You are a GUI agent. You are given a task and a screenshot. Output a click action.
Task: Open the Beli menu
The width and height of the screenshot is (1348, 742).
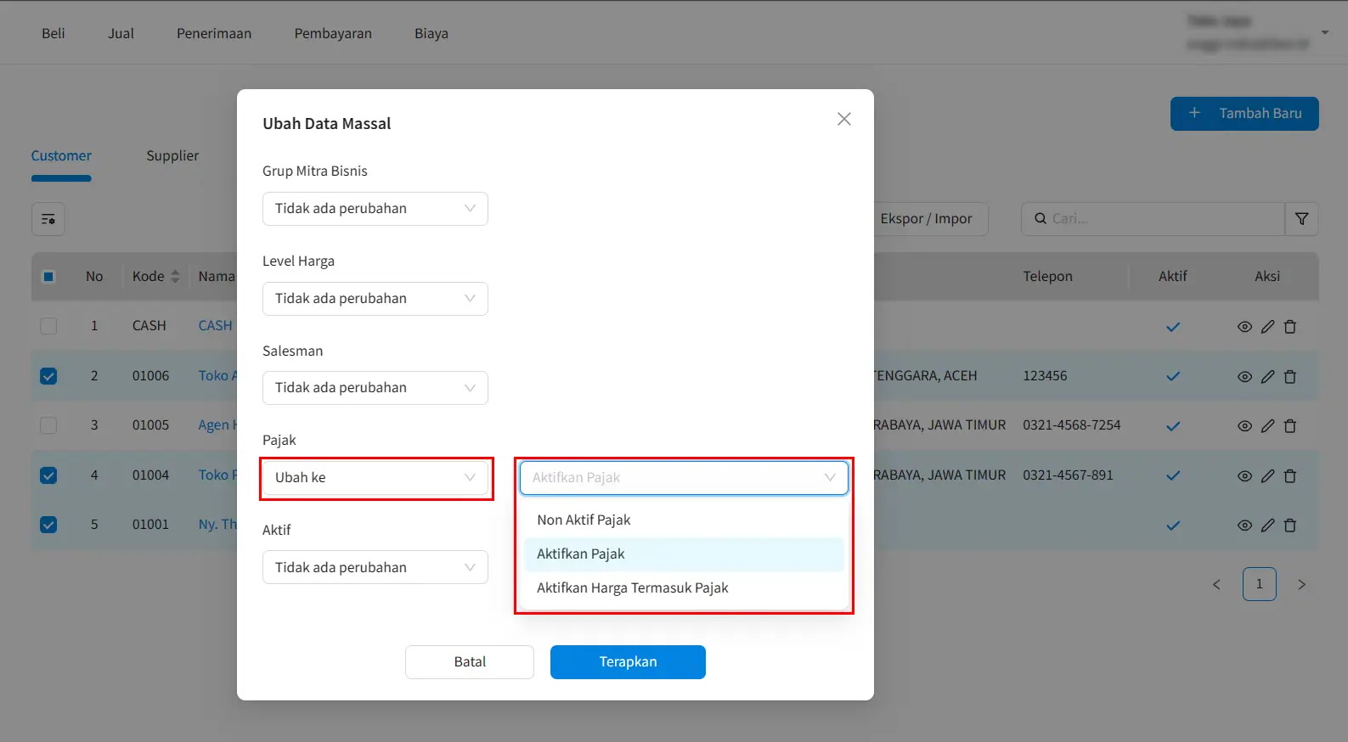click(54, 33)
